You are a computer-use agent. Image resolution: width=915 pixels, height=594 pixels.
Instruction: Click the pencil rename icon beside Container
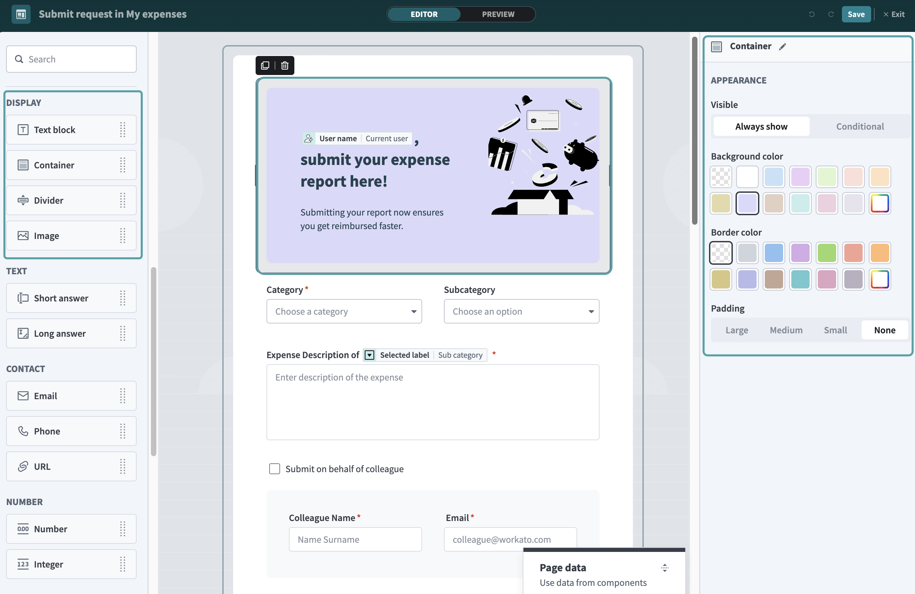click(782, 47)
